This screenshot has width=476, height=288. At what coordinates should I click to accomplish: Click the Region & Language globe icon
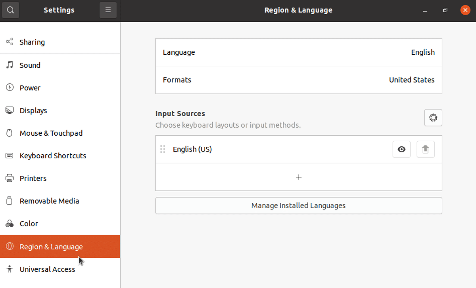click(10, 246)
